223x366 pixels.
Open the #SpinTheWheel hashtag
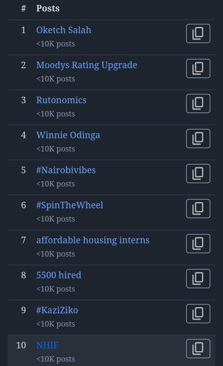[x=70, y=205]
